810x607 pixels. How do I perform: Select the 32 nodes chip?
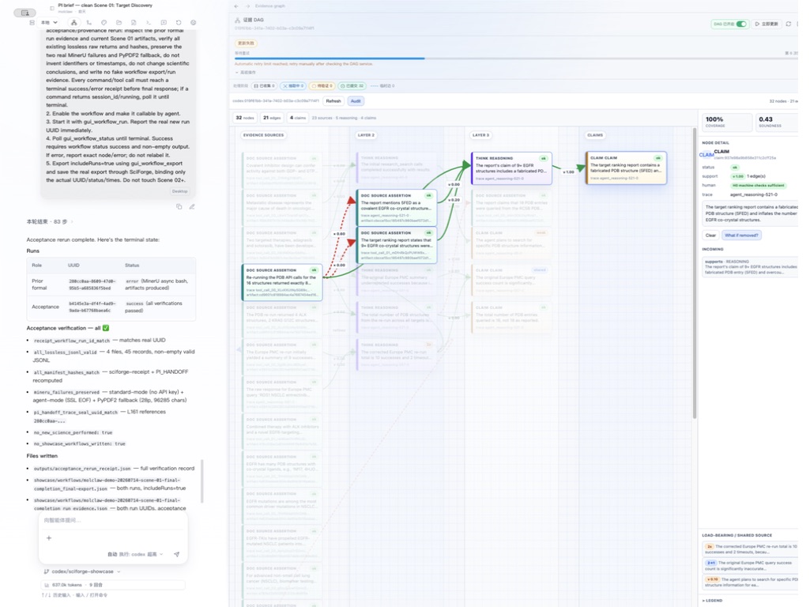(x=245, y=118)
